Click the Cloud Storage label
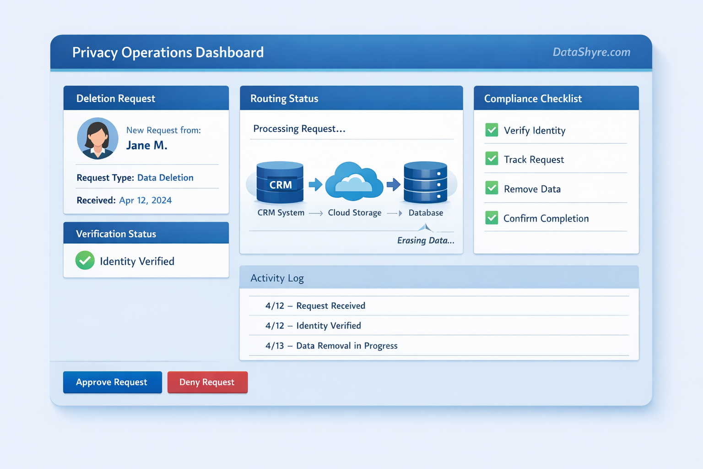Viewport: 703px width, 469px height. pyautogui.click(x=355, y=213)
